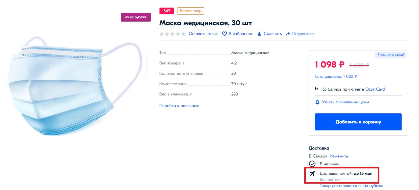
Task: Click the in-stock checkmark icon
Action: [312, 164]
